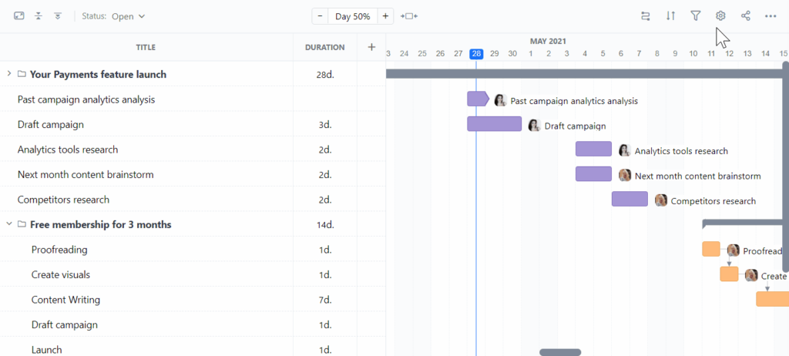Click the horizontal scrollbar at bottom

[560, 352]
